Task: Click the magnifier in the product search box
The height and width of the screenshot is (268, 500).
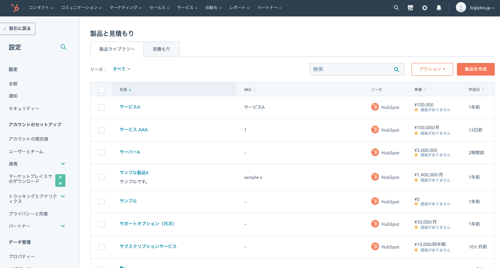Action: point(396,69)
